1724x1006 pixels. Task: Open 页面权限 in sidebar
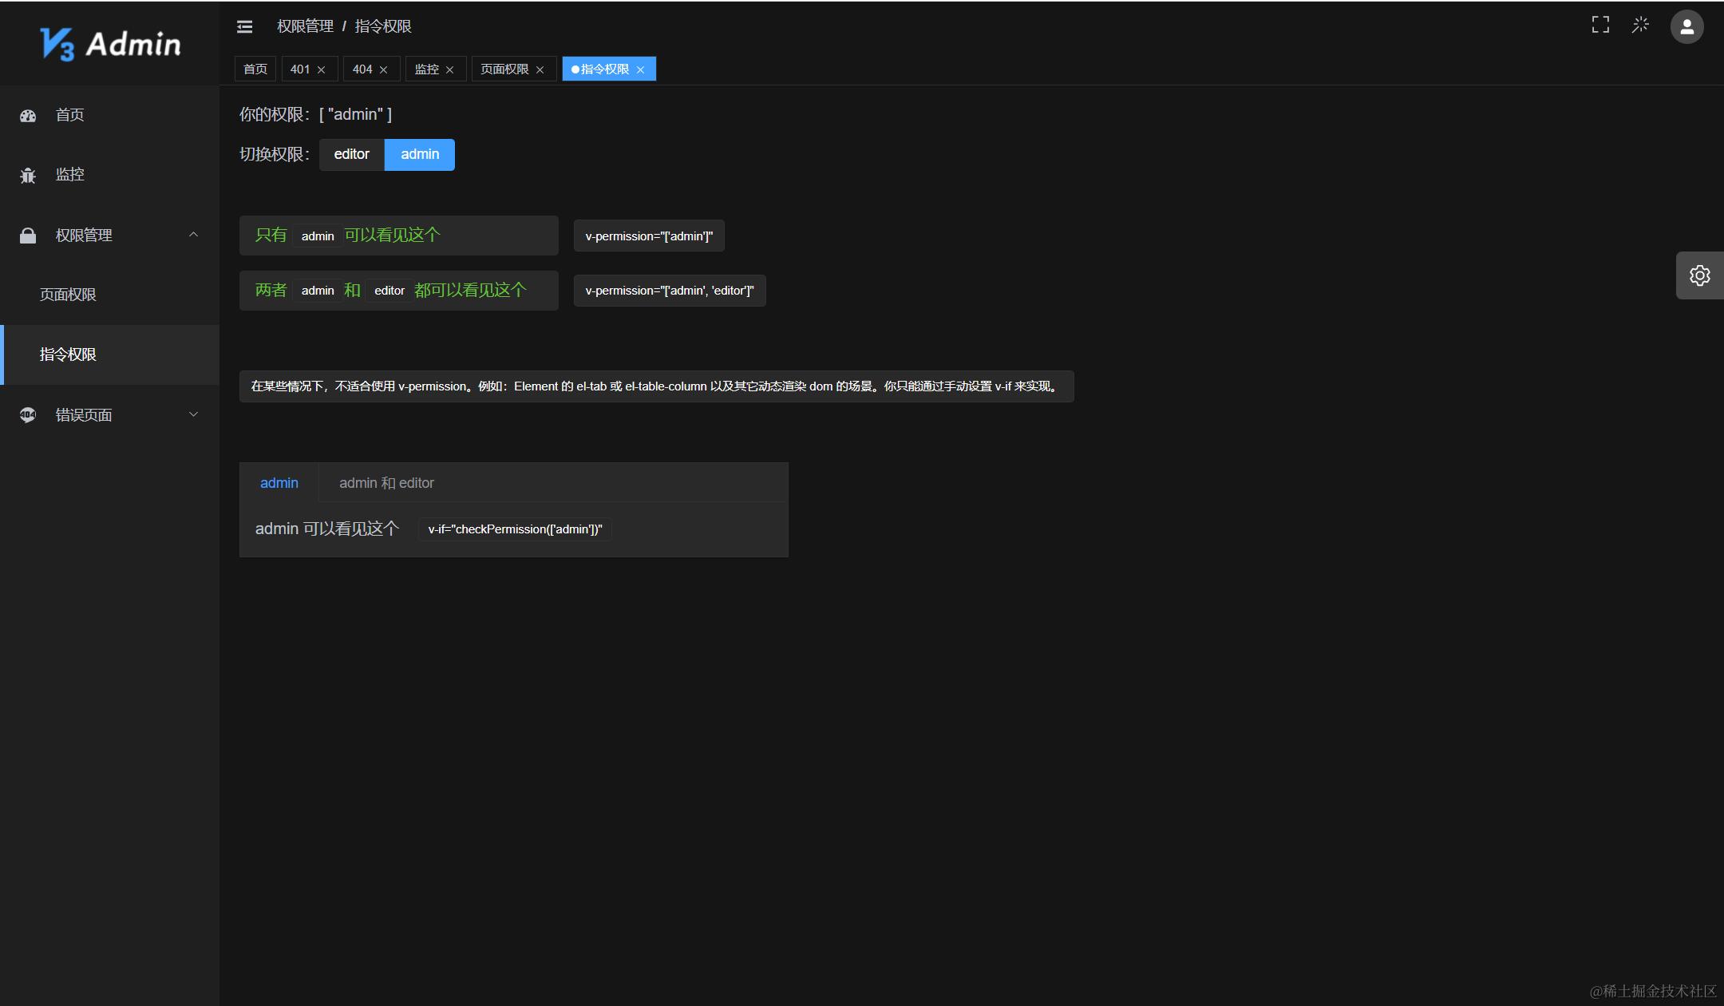[68, 295]
